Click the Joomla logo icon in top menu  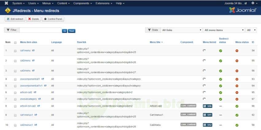click(6, 3)
